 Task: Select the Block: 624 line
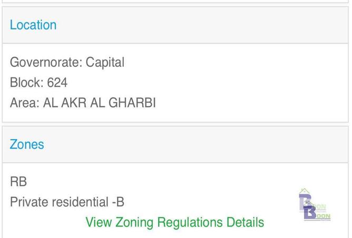click(38, 83)
